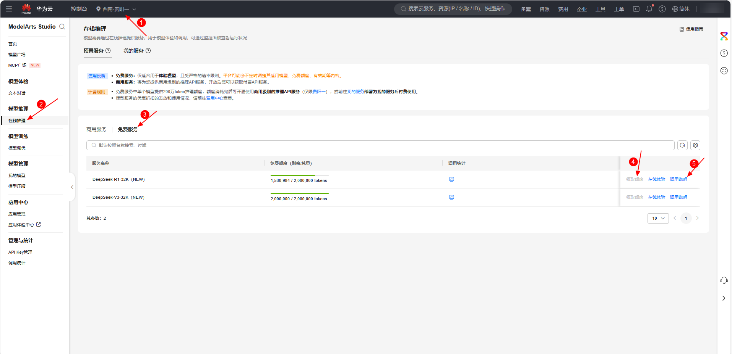Viewport: 732px width, 354px height.
Task: Switch to 预置服务 tab
Action: click(x=93, y=51)
